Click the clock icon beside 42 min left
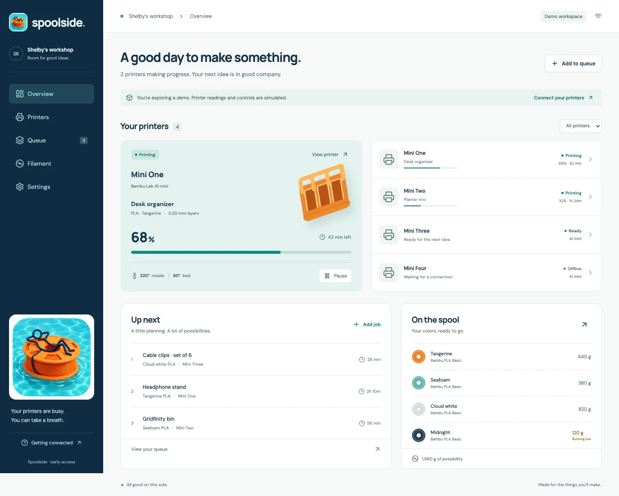 [322, 237]
